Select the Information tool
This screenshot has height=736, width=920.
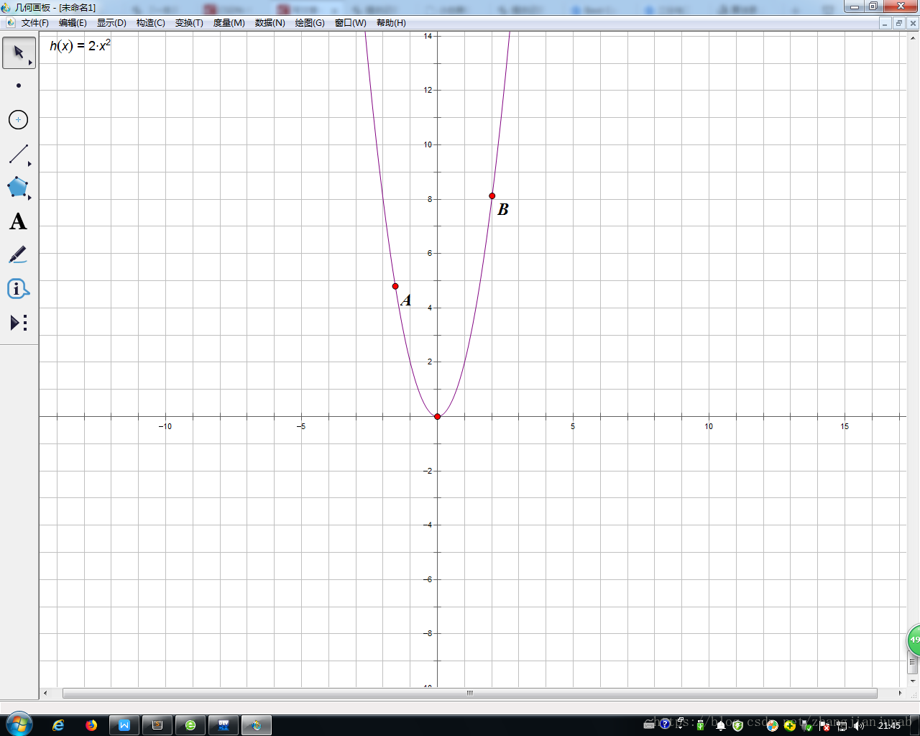[x=19, y=289]
